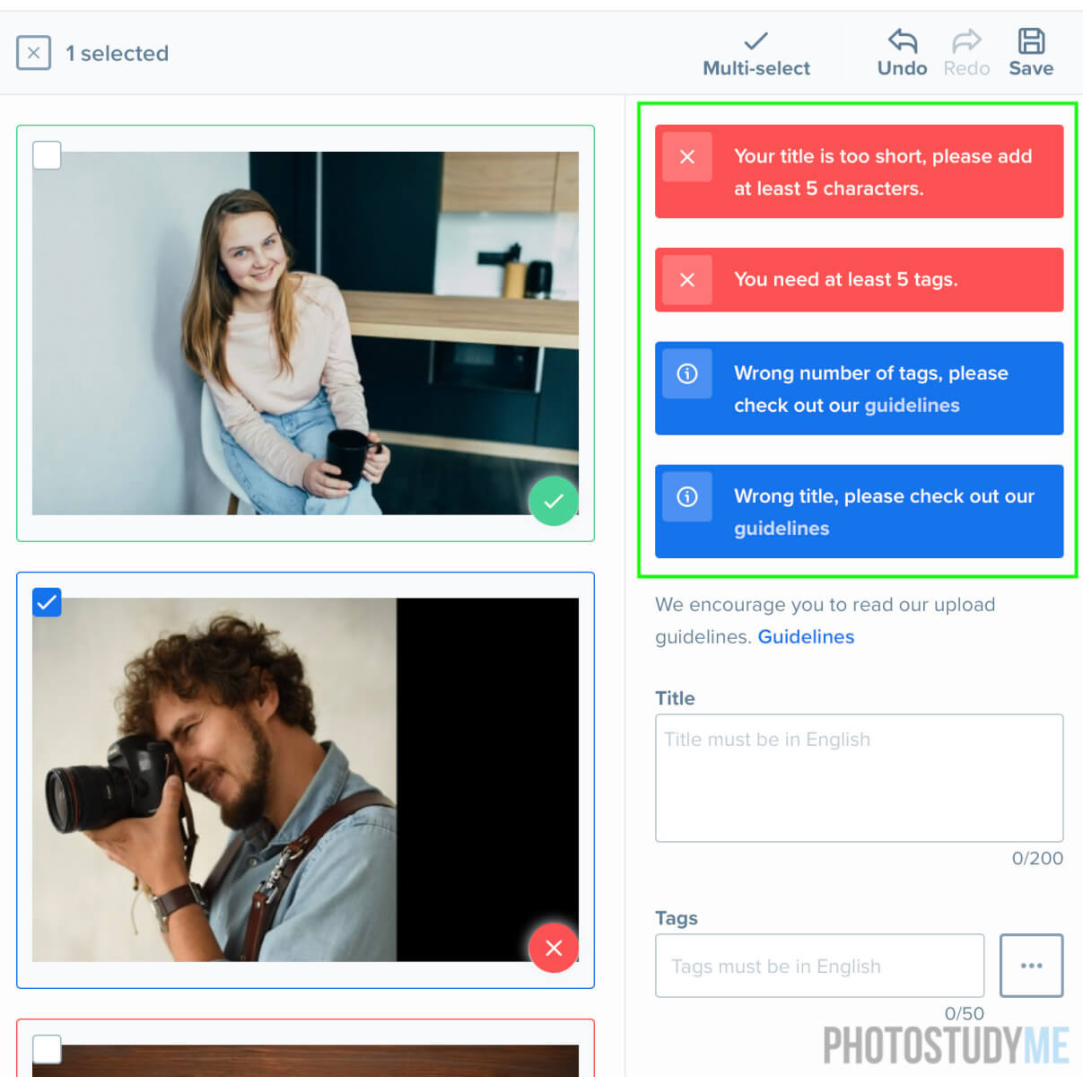Click info icon on wrong number of tags notice
Screen dimensions: 1083x1077
coord(687,373)
